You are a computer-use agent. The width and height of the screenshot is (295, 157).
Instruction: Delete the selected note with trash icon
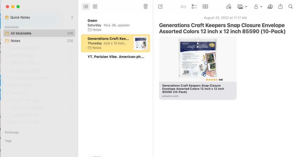145,6
